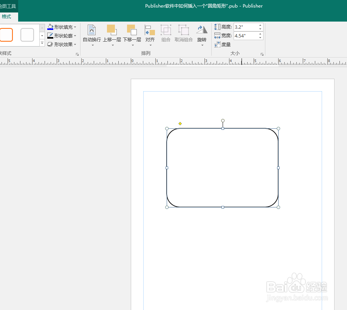Expand the Wrap Text dropdown arrow
This screenshot has width=347, height=310.
point(93,45)
